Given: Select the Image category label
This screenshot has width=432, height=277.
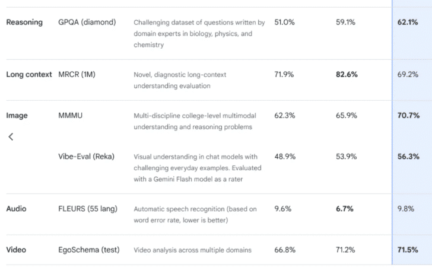Looking at the screenshot, I should pos(17,116).
